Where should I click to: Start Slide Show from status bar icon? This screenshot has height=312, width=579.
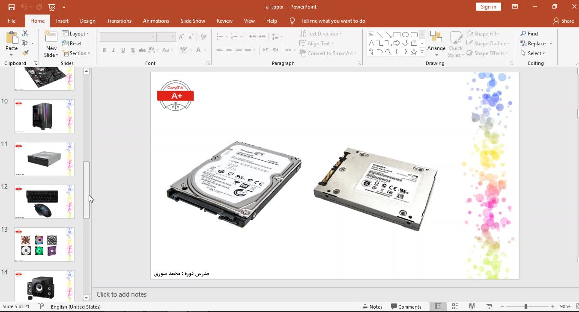point(489,306)
